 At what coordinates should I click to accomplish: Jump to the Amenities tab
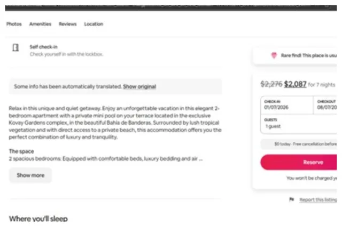(x=40, y=24)
